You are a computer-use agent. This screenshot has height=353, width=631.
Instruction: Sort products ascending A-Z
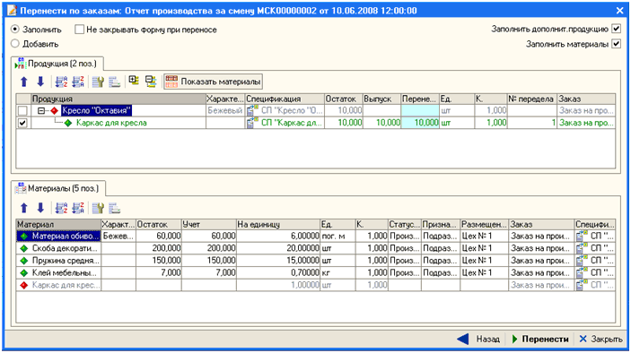point(61,82)
